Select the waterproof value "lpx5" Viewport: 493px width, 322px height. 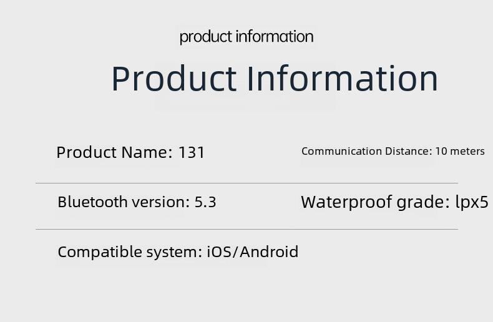click(472, 202)
